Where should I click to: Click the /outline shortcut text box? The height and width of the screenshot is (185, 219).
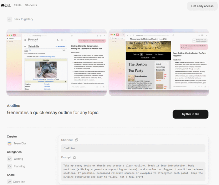tap(133, 148)
